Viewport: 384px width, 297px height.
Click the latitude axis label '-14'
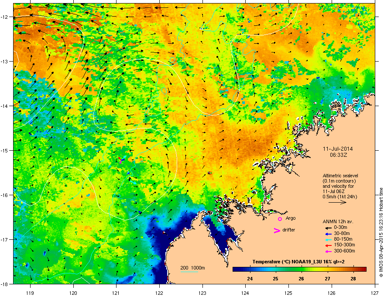tap(4, 106)
